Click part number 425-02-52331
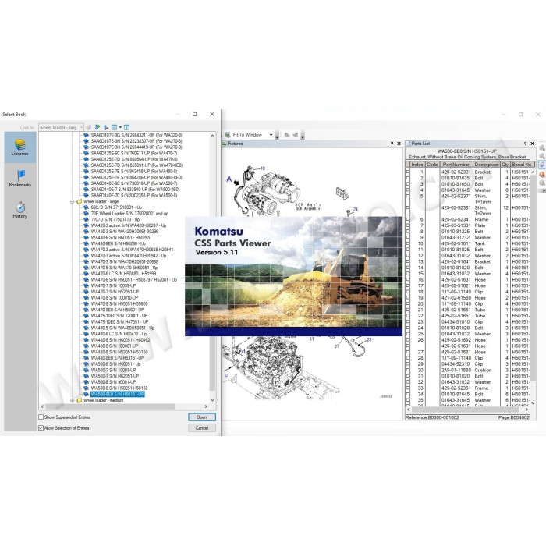 [x=456, y=172]
